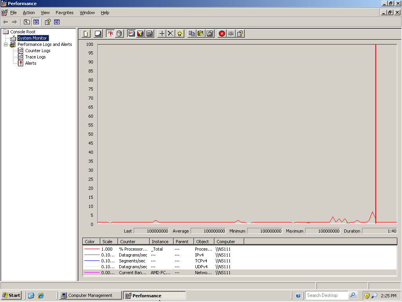Click the Paste Counter List icon
The height and width of the screenshot is (302, 402).
pyautogui.click(x=201, y=34)
